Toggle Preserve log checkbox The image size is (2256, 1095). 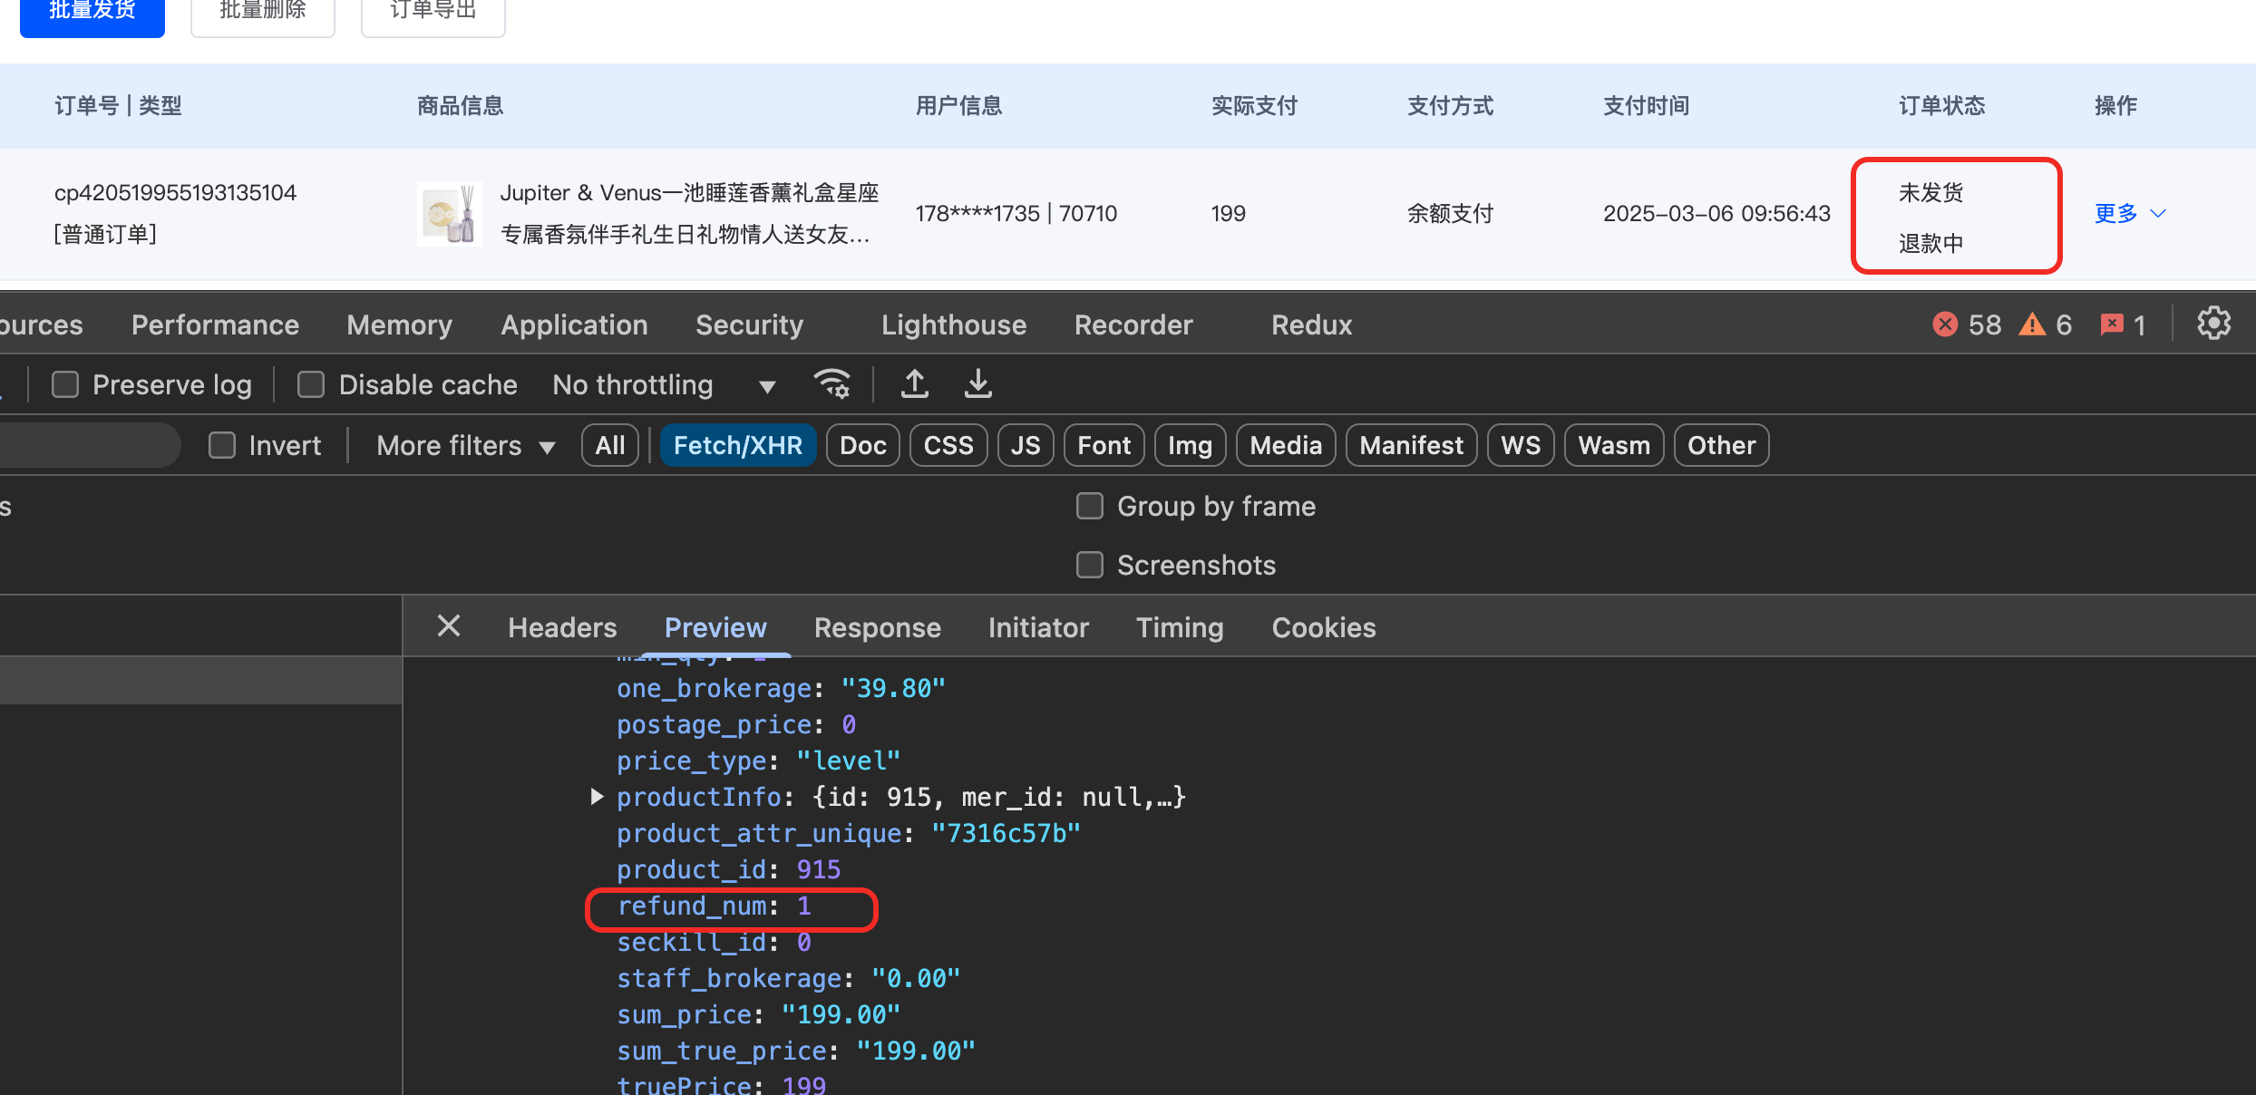click(65, 384)
